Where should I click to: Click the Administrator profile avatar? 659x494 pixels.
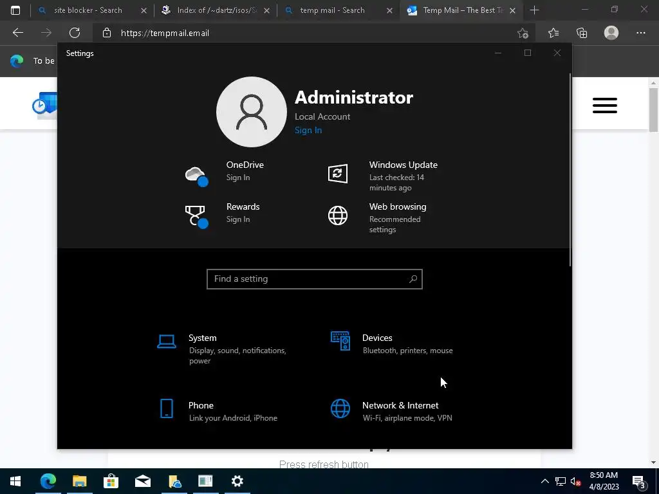(x=252, y=112)
